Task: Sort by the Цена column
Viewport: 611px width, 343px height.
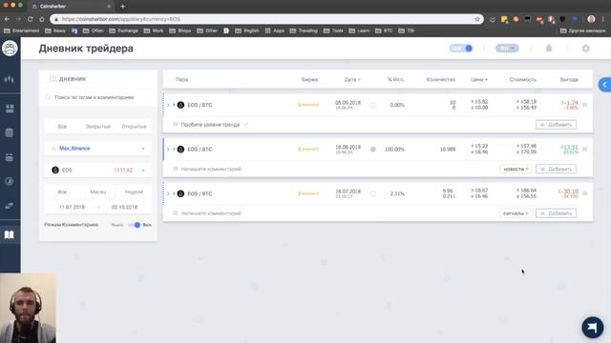Action: pos(479,79)
